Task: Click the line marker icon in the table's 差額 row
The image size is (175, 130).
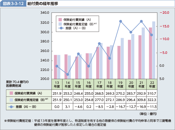Action: coord(11,107)
